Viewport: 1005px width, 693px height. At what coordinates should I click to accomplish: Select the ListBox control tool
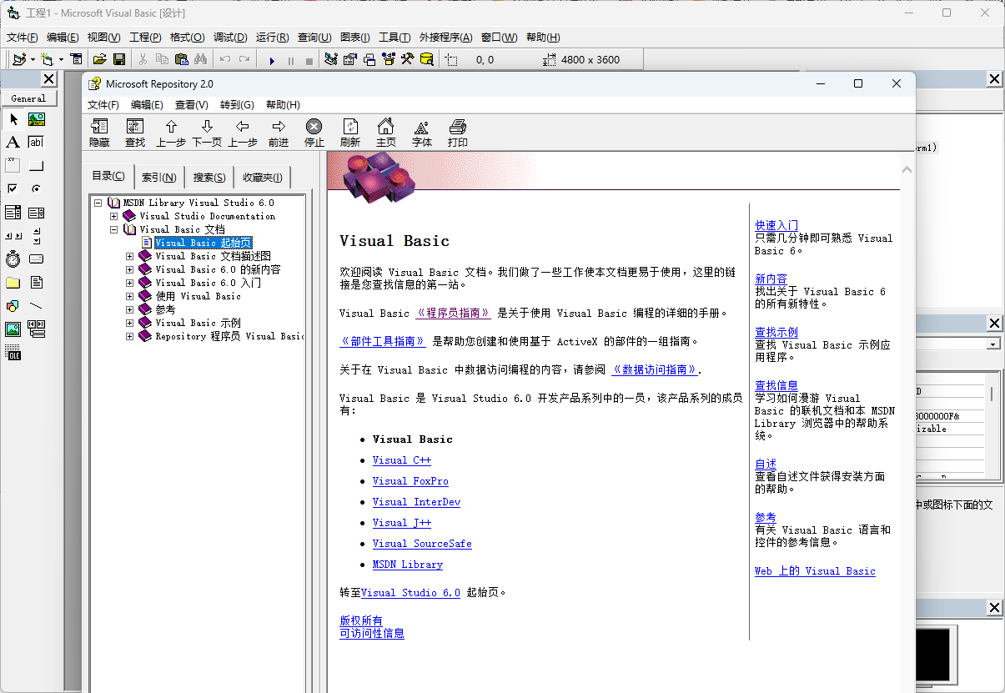point(36,213)
